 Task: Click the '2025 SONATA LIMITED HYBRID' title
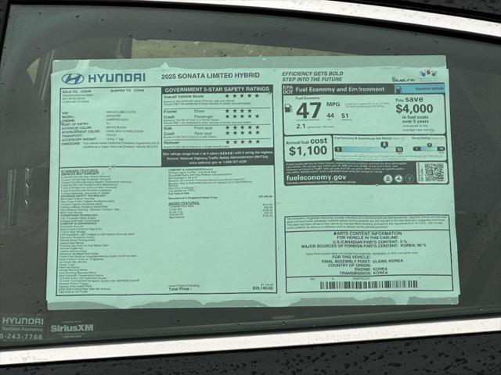(211, 76)
